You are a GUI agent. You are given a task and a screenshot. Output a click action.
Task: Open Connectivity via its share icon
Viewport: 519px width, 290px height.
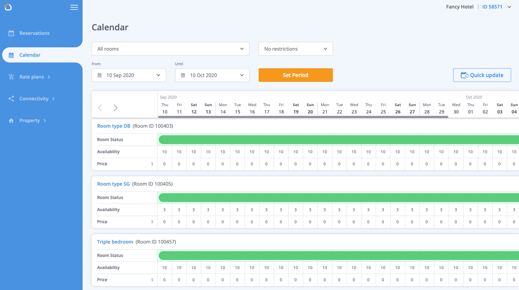[x=11, y=98]
